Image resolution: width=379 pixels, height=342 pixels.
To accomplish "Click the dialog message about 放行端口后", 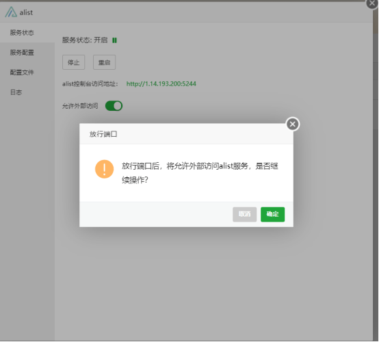I will click(x=200, y=173).
